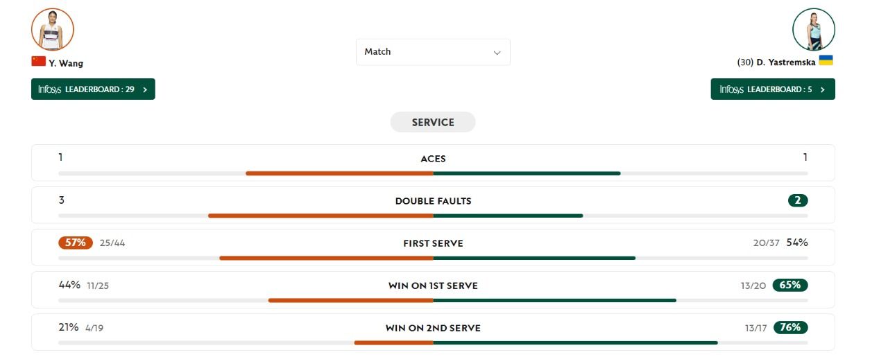Click the Win on 2nd Serve green bar

click(575, 342)
